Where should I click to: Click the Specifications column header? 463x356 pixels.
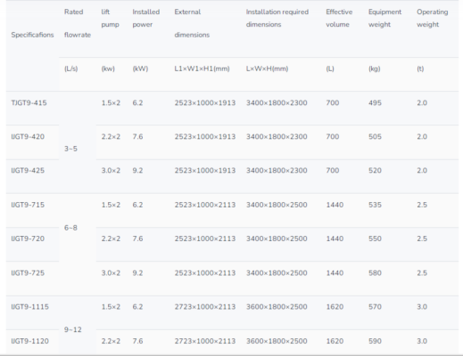32,35
